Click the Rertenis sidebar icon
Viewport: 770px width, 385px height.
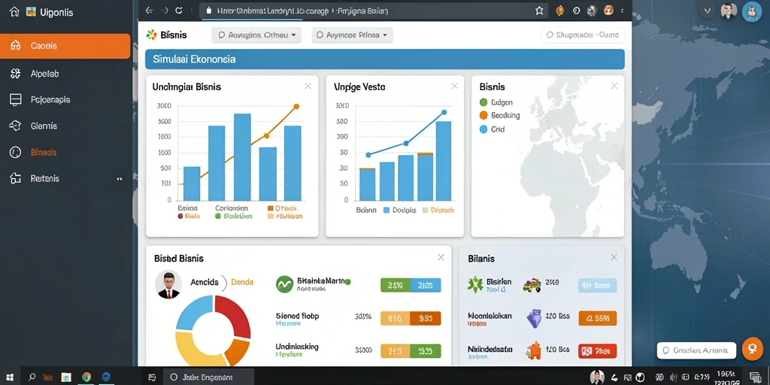(15, 178)
